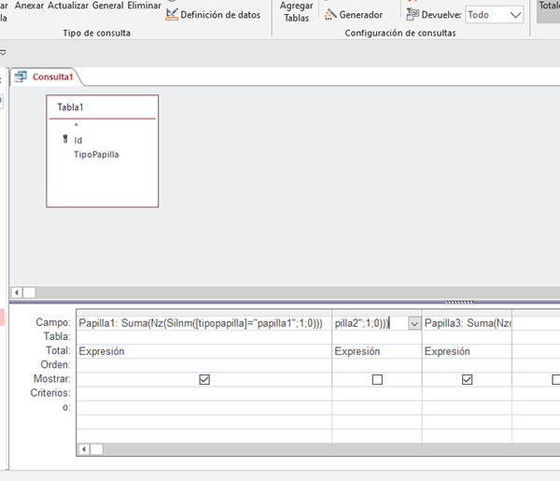Screen dimensions: 560x481
Task: Select the Anexar query type
Action: pyautogui.click(x=29, y=6)
